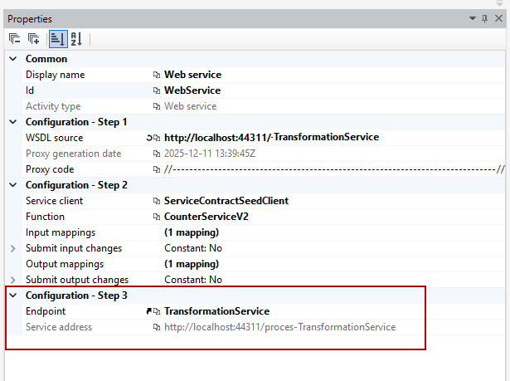Collapse the Common category
510x381 pixels.
(x=13, y=59)
